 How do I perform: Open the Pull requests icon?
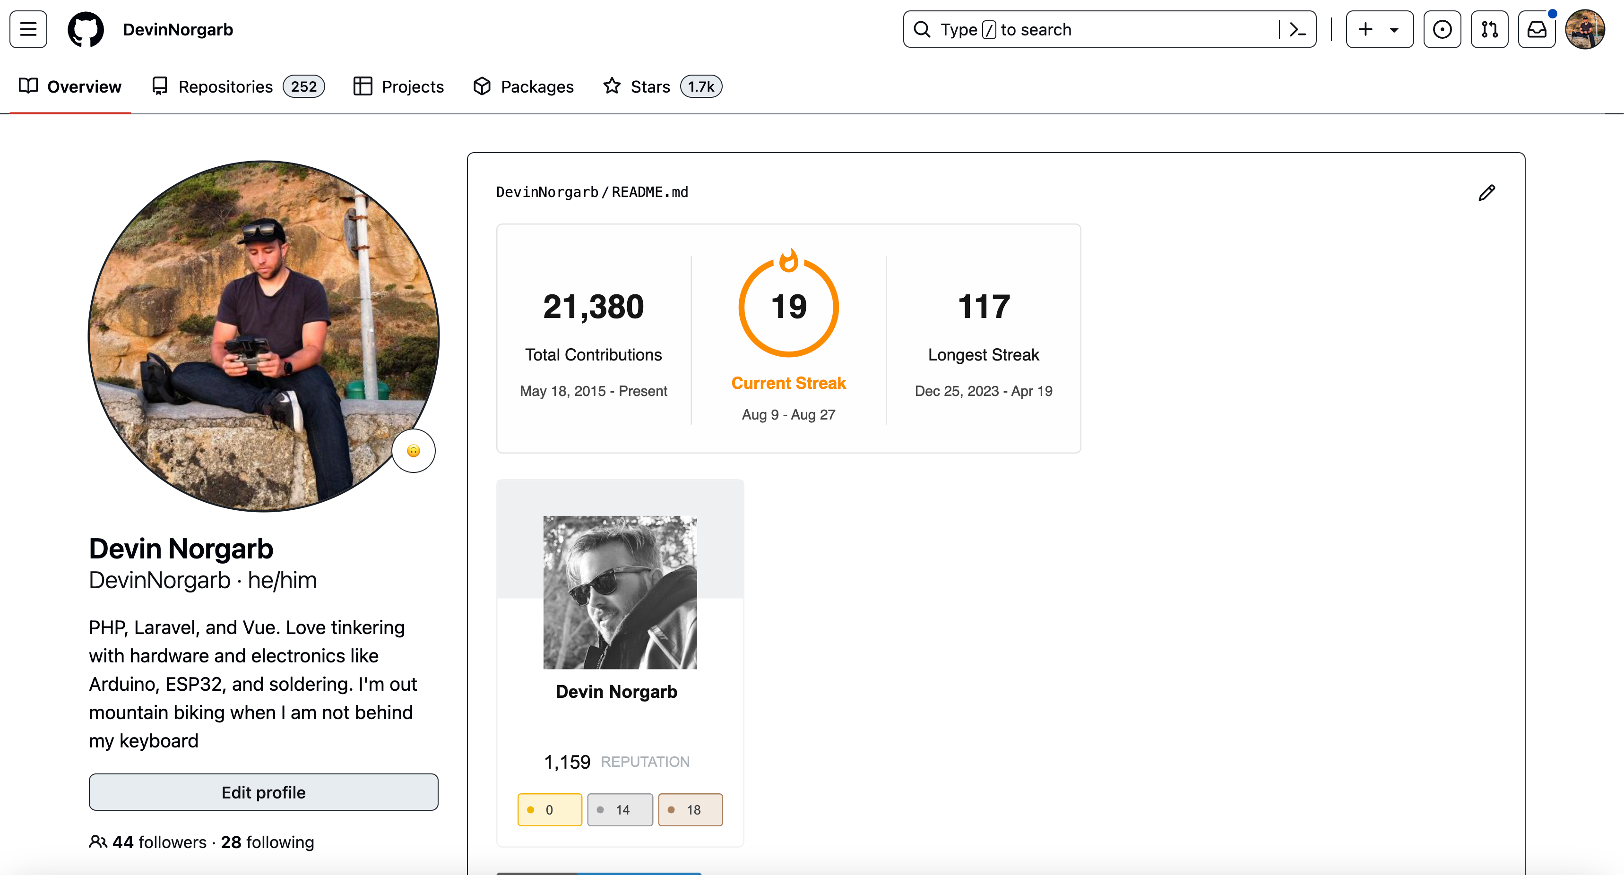pos(1489,30)
